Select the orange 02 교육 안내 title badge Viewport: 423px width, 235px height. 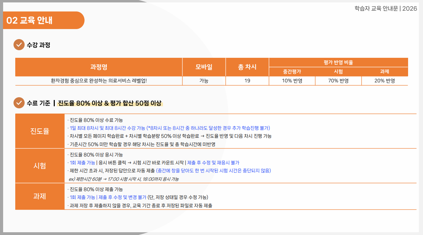pos(43,20)
